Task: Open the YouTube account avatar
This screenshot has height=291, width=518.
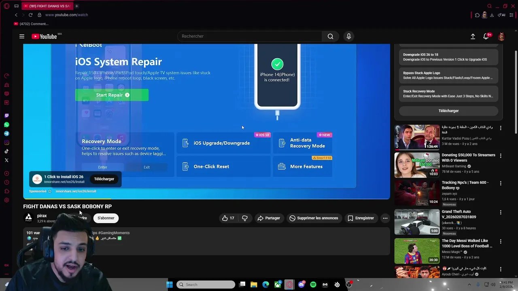Action: pyautogui.click(x=501, y=36)
